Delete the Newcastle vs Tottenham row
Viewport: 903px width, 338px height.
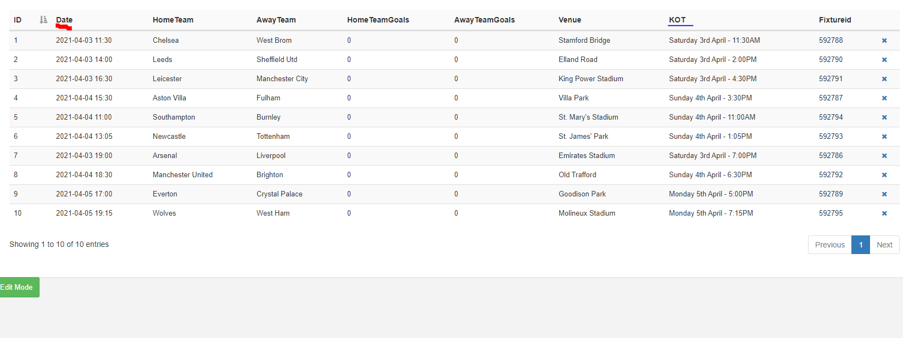[x=884, y=137]
